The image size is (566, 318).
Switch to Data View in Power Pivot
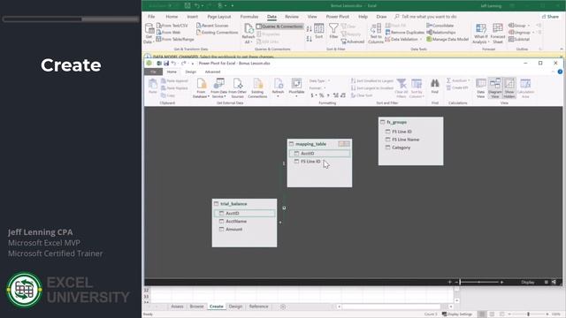(x=480, y=87)
